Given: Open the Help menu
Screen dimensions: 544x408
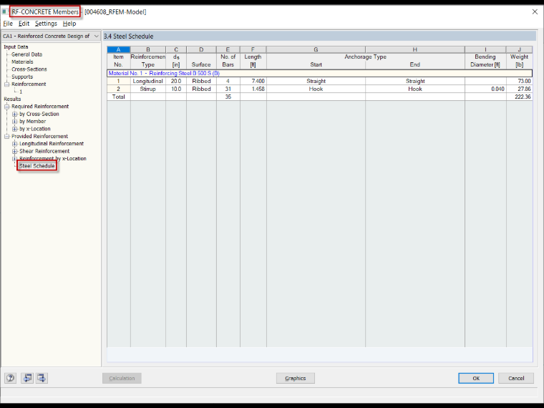Looking at the screenshot, I should pos(69,24).
